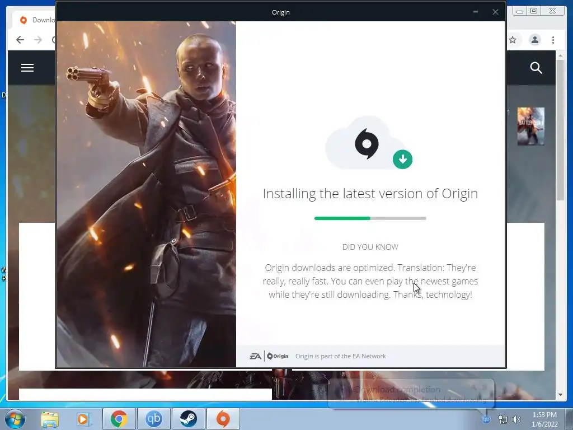Close the Origin installer window
This screenshot has width=573, height=430.
(495, 12)
